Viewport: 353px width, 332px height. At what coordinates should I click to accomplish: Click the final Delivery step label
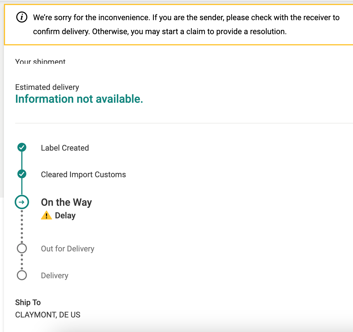(x=55, y=276)
